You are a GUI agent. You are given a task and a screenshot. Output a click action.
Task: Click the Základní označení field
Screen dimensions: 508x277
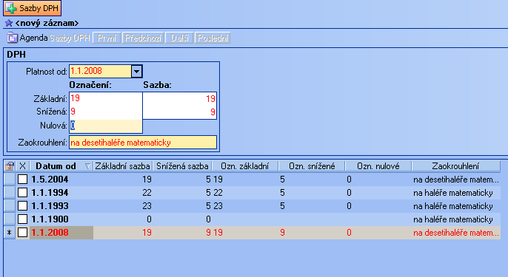click(106, 98)
